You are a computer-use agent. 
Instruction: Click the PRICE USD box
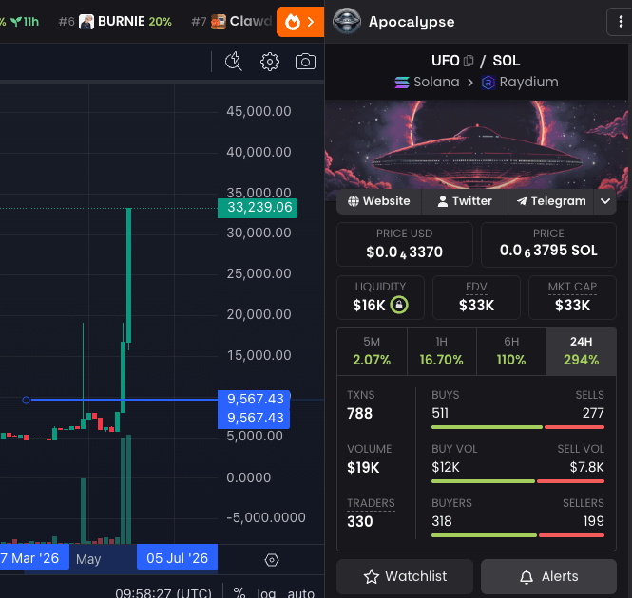tap(405, 245)
